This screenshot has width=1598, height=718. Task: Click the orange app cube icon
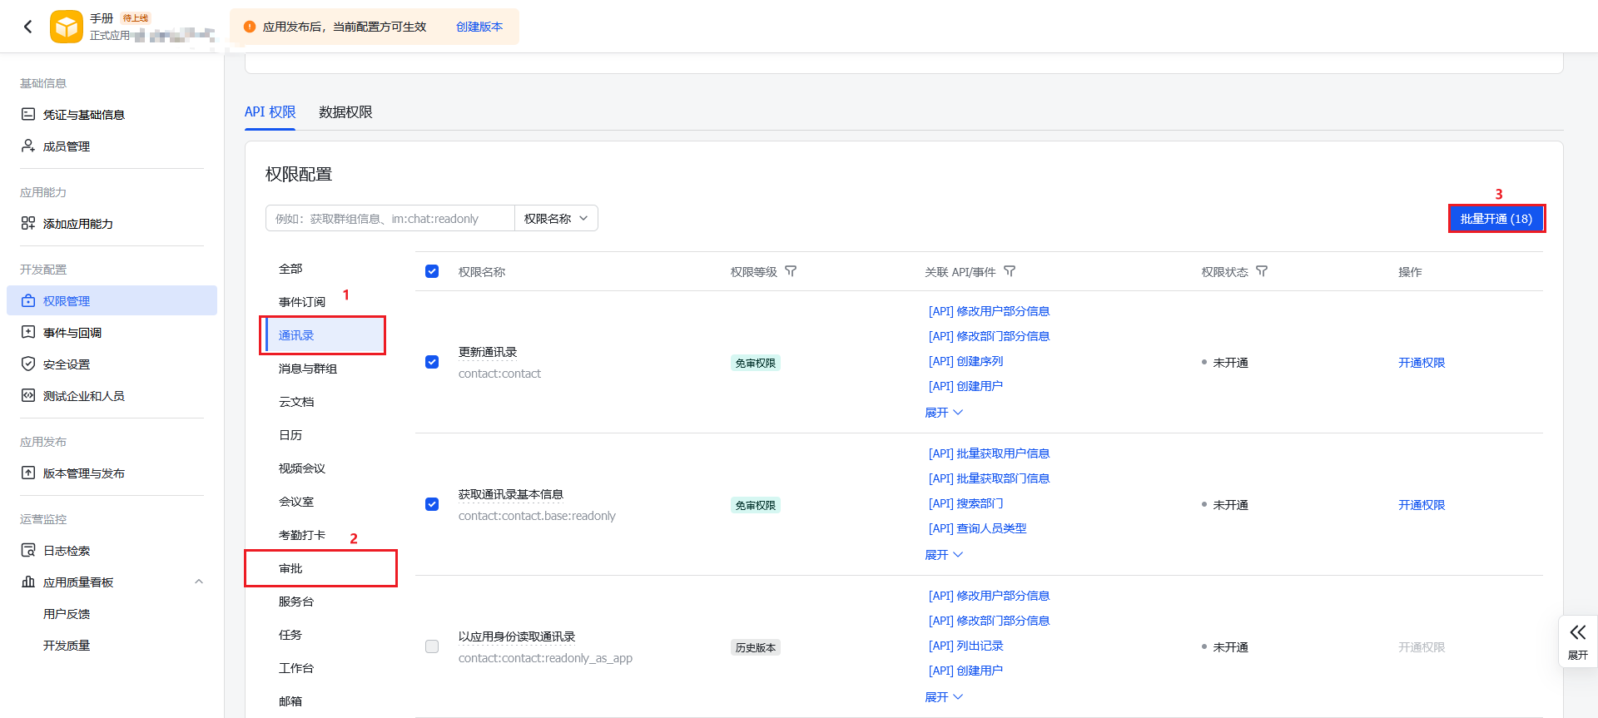pyautogui.click(x=67, y=27)
